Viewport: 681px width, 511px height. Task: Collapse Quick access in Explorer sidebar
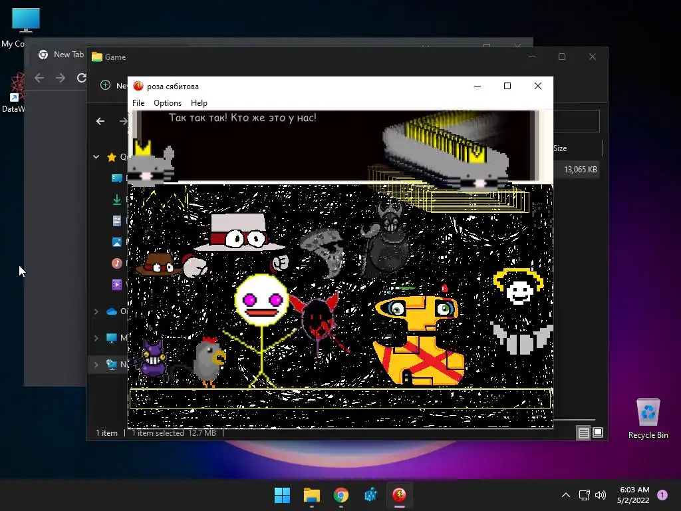[96, 157]
